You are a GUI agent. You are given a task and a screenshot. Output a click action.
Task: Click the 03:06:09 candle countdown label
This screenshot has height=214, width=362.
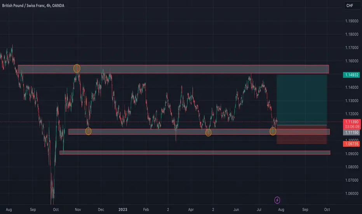352,126
